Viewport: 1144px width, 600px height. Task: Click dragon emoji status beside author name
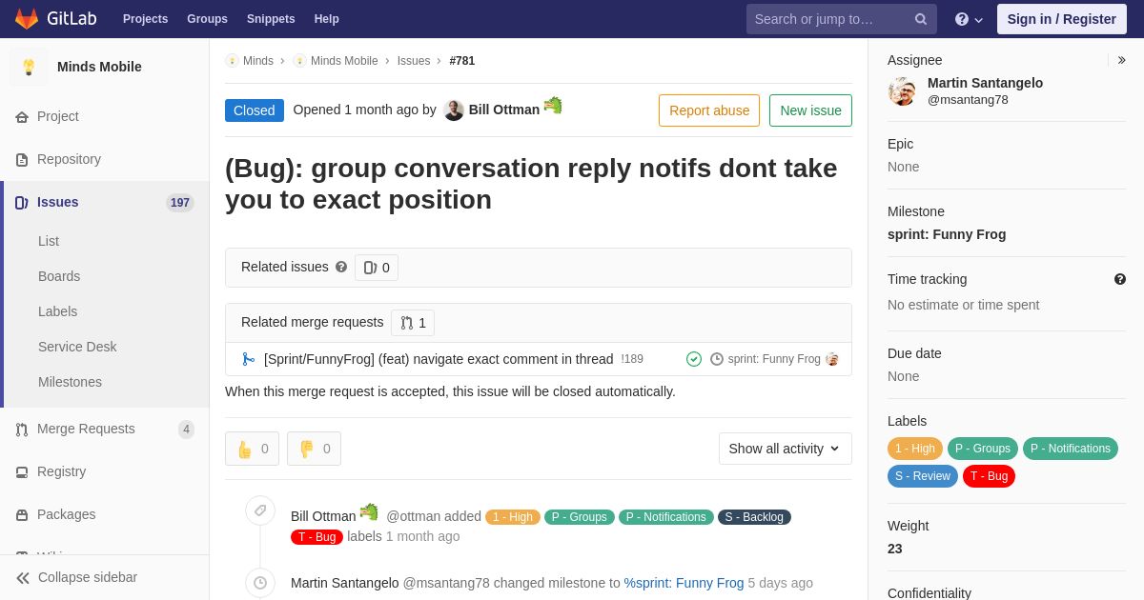coord(553,106)
